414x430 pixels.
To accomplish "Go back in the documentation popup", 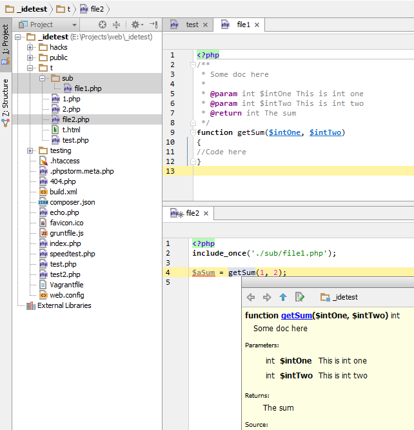I will click(x=251, y=297).
